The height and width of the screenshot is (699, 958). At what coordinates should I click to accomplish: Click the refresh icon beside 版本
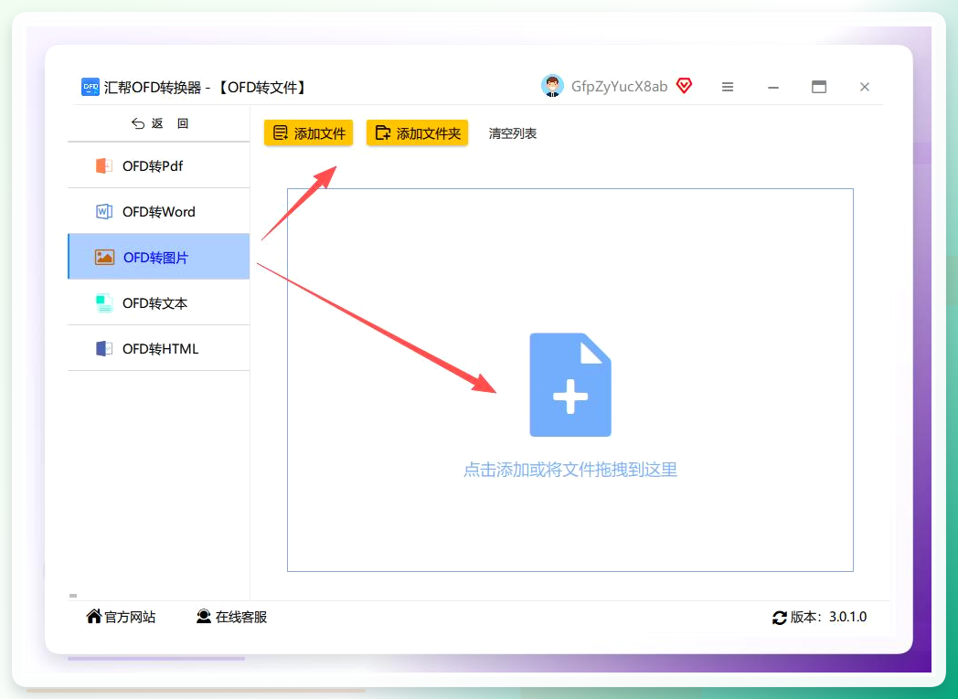[x=779, y=618]
